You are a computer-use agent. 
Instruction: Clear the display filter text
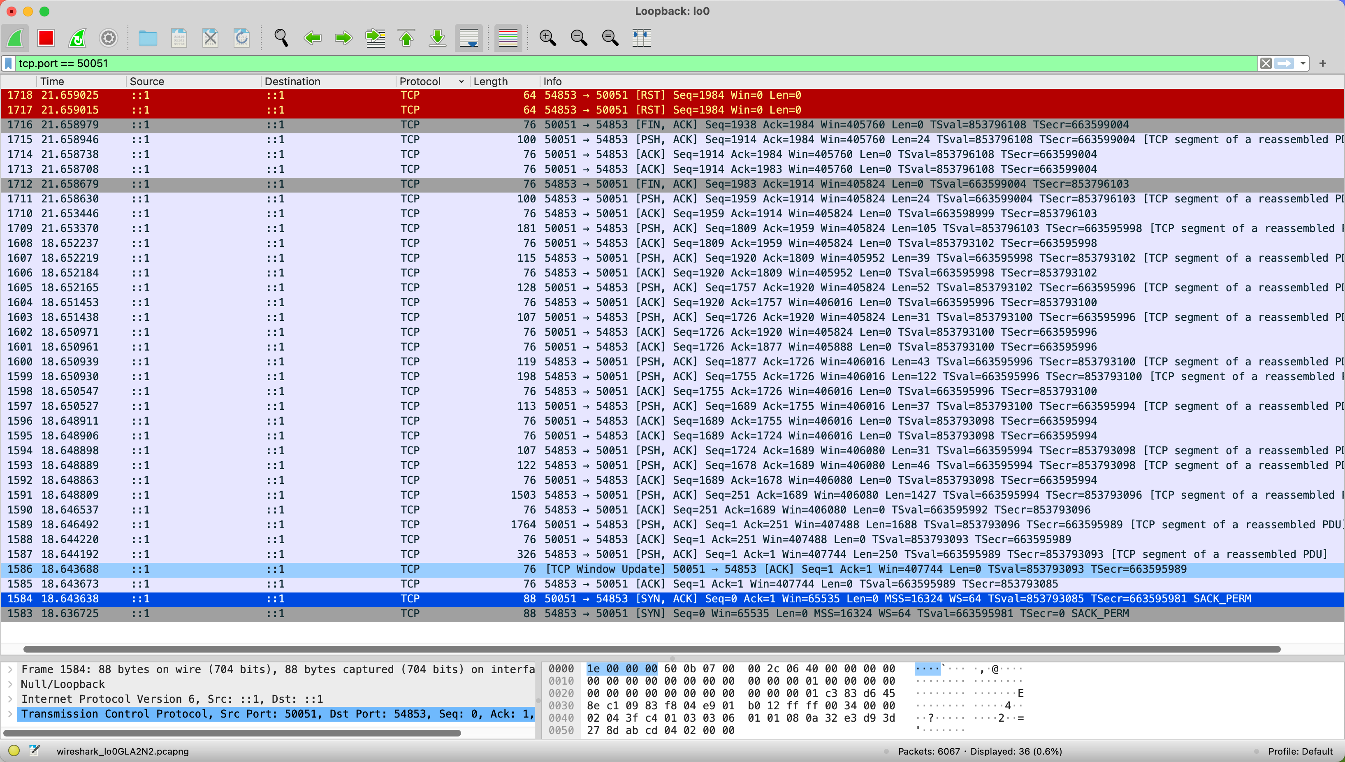(1266, 63)
